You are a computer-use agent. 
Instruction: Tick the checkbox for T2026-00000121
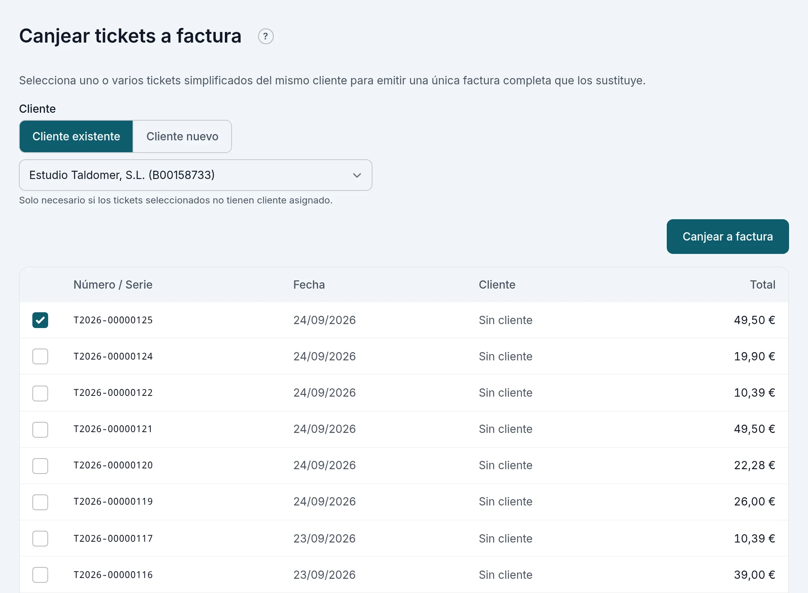pyautogui.click(x=40, y=429)
